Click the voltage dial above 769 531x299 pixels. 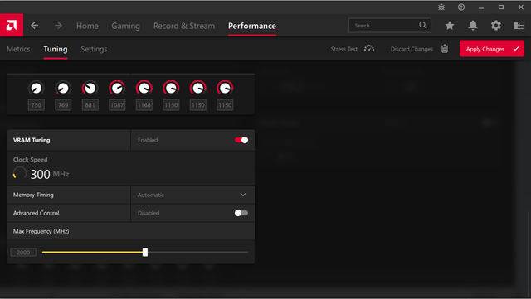[63, 89]
